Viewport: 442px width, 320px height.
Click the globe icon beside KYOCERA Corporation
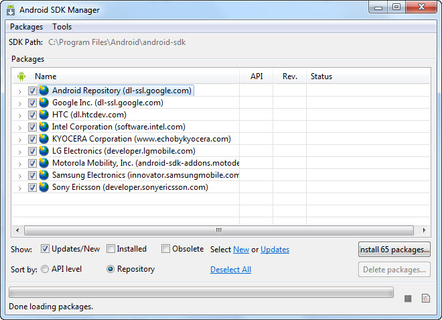pyautogui.click(x=44, y=139)
